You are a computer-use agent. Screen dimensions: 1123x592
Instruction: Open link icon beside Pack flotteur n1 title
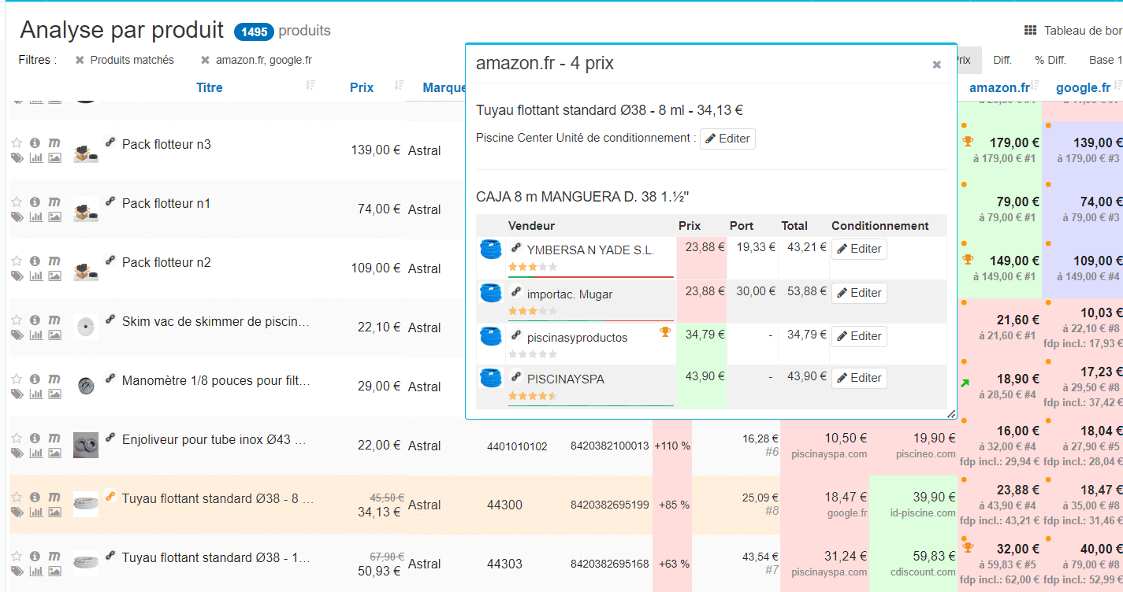[110, 202]
